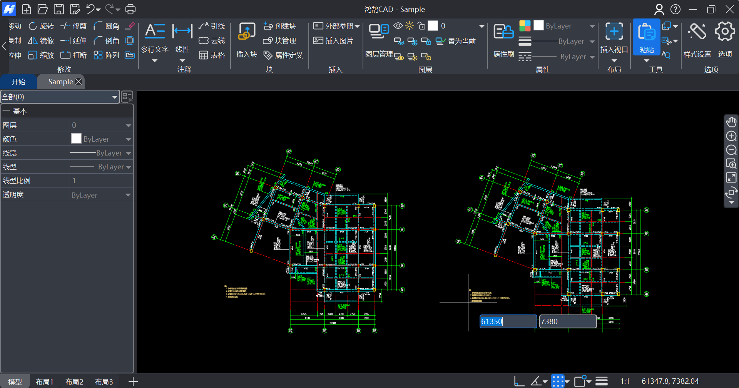Open the 颜色 ByLayer dropdown in properties
Screen dimensions: 739x388
tap(128, 139)
